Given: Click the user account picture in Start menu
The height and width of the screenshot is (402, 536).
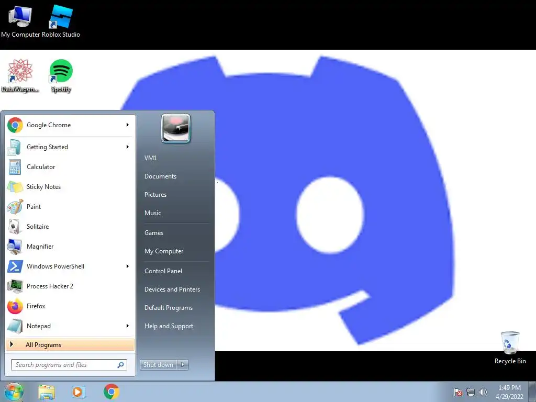Looking at the screenshot, I should [x=176, y=128].
